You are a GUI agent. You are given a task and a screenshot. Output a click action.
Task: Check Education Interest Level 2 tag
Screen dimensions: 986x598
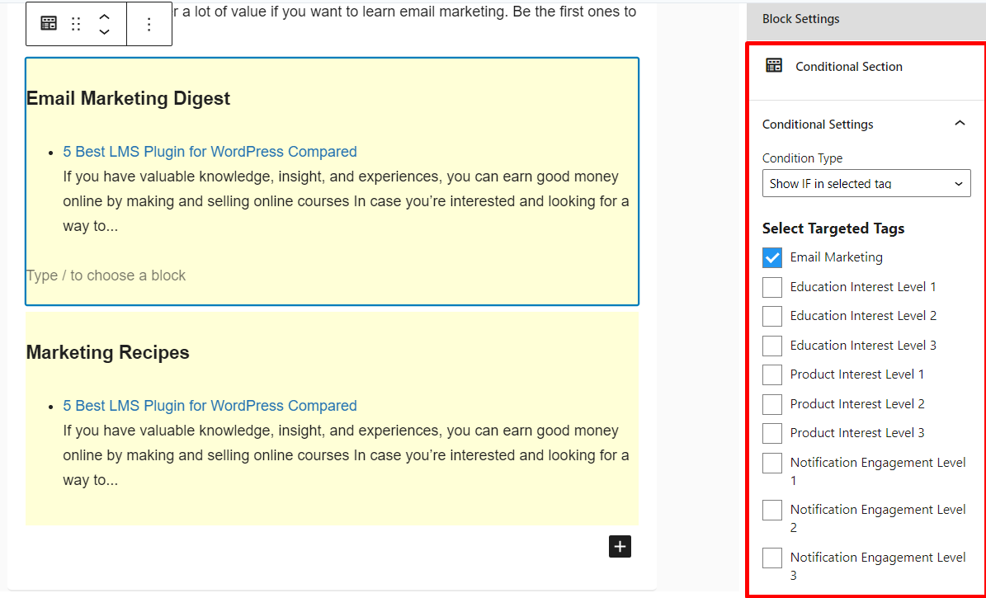(x=772, y=316)
